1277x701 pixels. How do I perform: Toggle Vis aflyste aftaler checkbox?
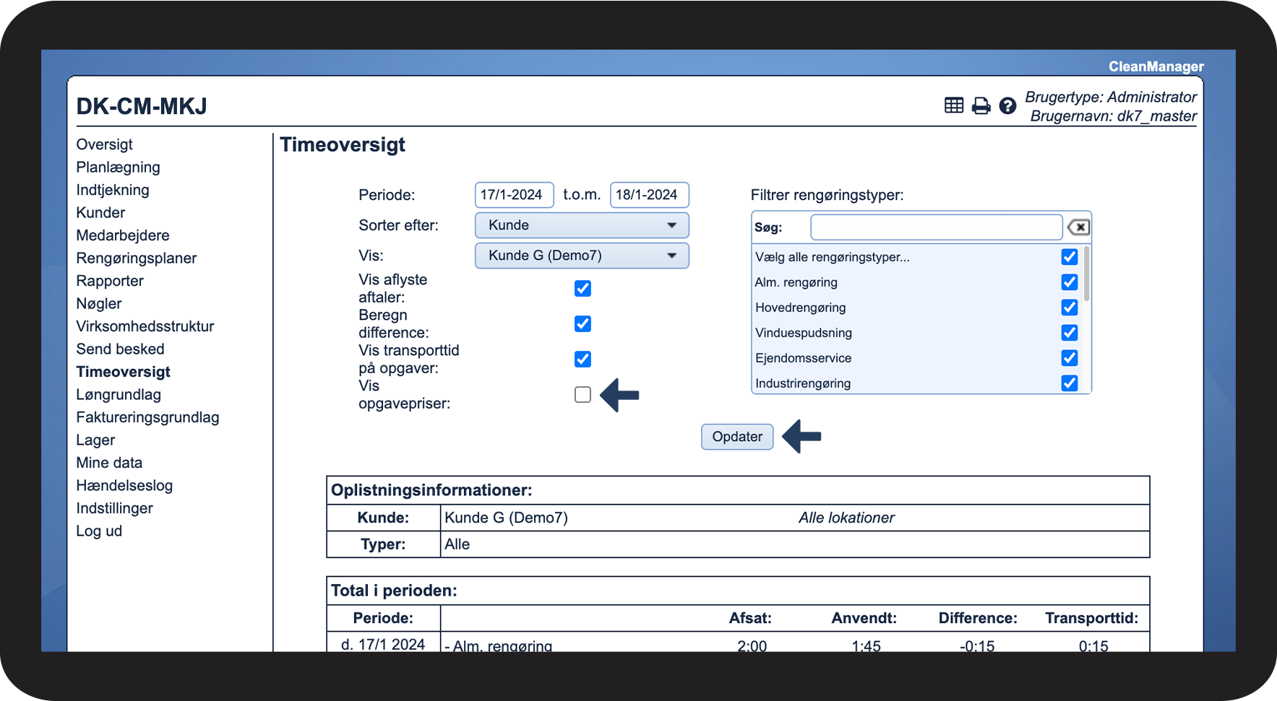pos(582,289)
